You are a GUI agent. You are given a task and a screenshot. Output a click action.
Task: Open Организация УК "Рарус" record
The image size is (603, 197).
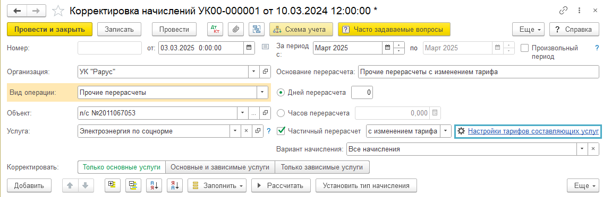coord(265,71)
